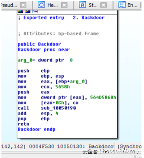Click the 'push ebp' instruction
144x158 pixels.
(x=34, y=71)
